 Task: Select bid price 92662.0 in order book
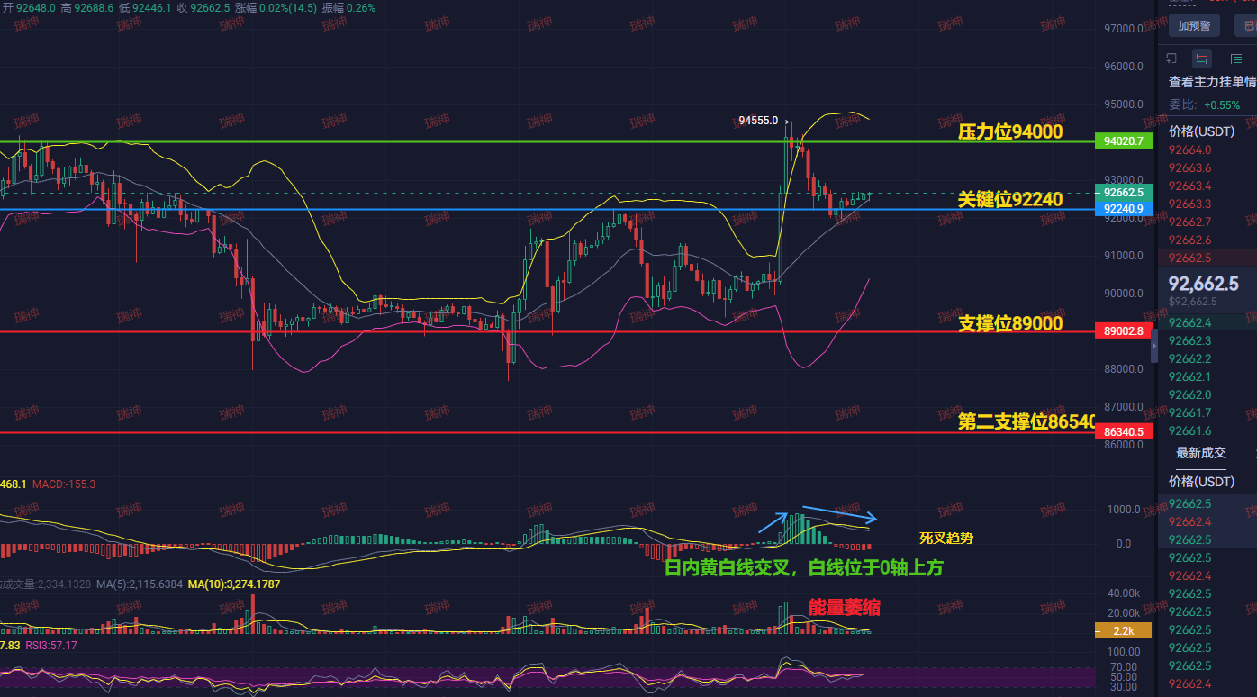pos(1189,394)
